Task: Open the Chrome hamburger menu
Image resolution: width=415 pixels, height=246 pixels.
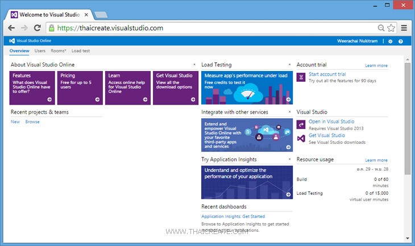Action: pos(404,28)
